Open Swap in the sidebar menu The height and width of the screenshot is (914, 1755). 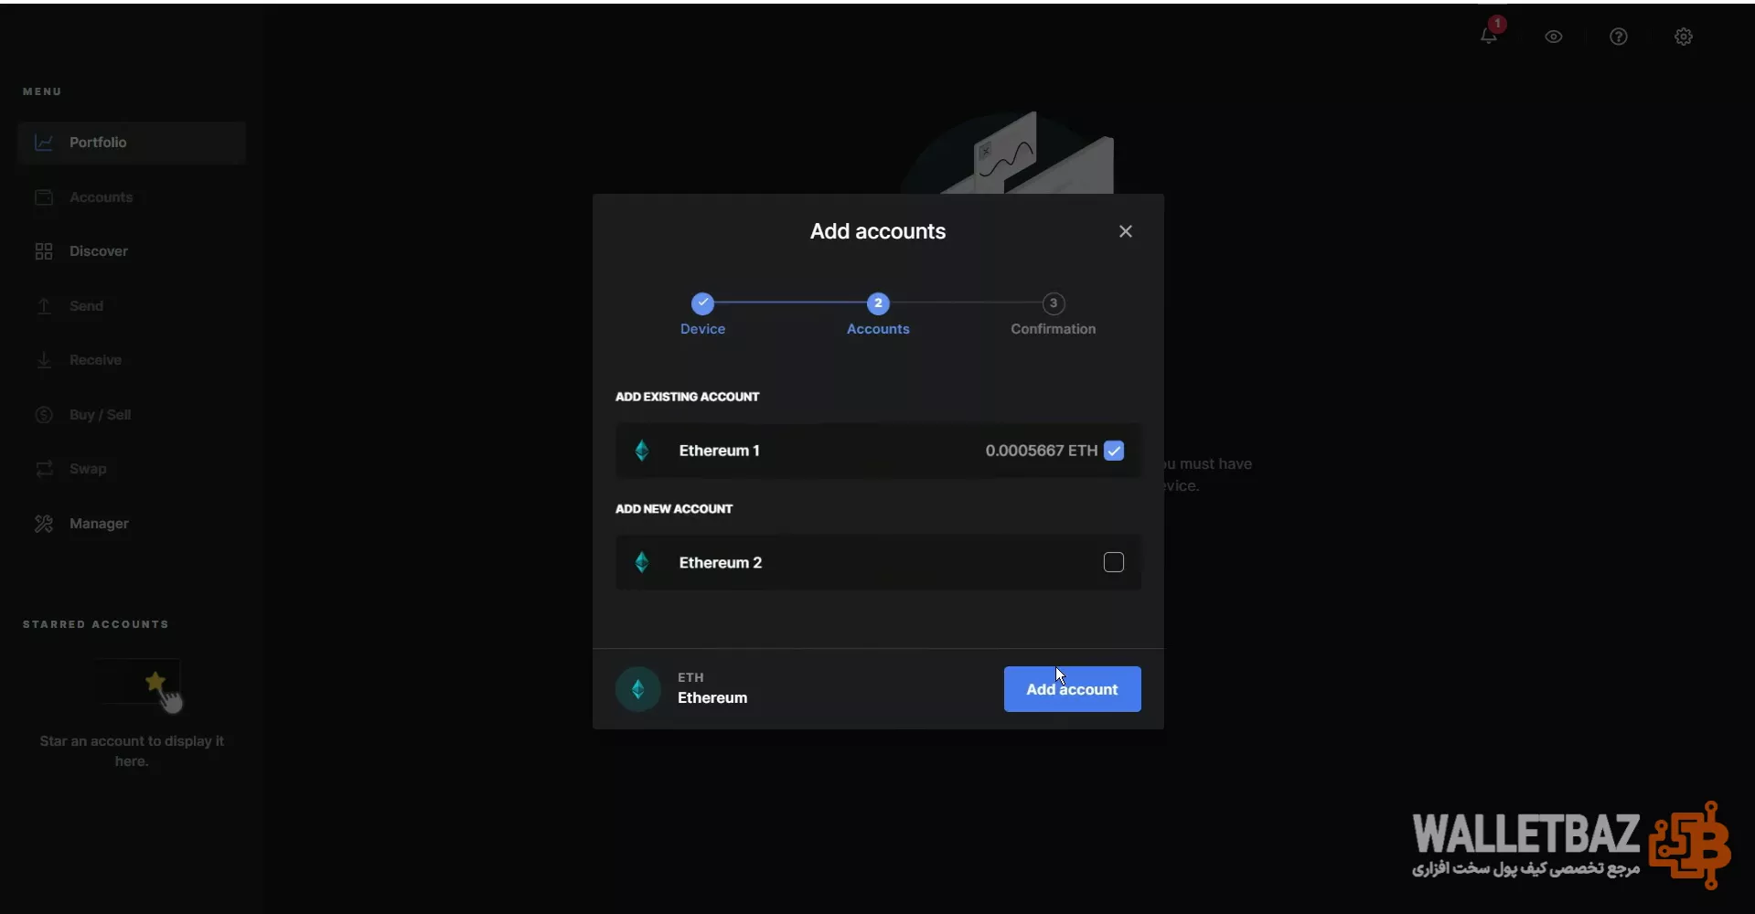pos(132,469)
